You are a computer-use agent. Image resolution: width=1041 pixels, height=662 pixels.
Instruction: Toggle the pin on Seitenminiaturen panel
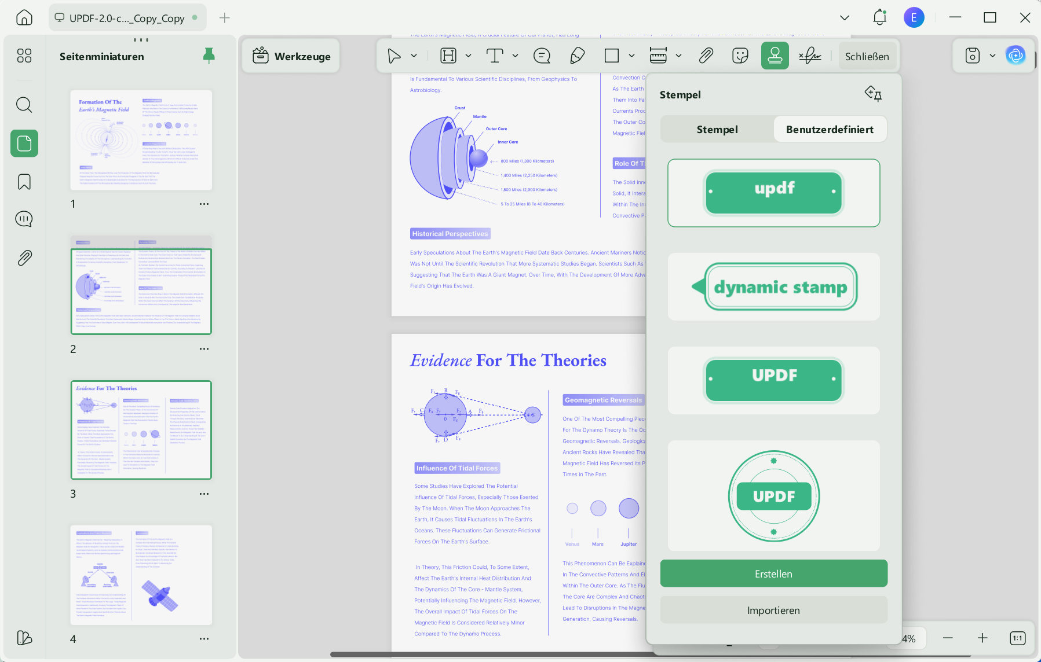(209, 56)
